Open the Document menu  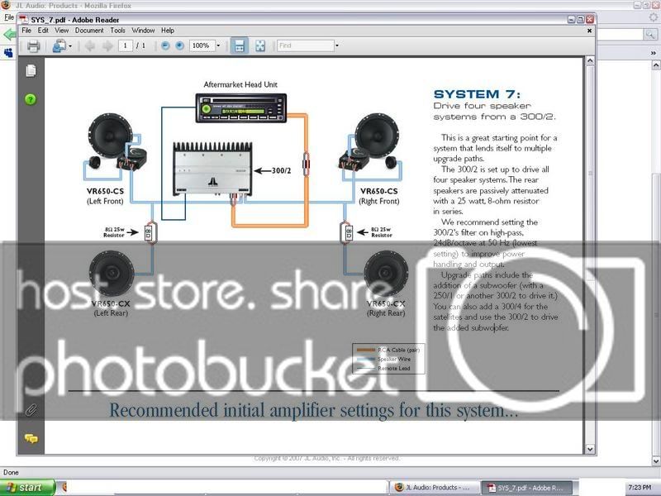(89, 31)
